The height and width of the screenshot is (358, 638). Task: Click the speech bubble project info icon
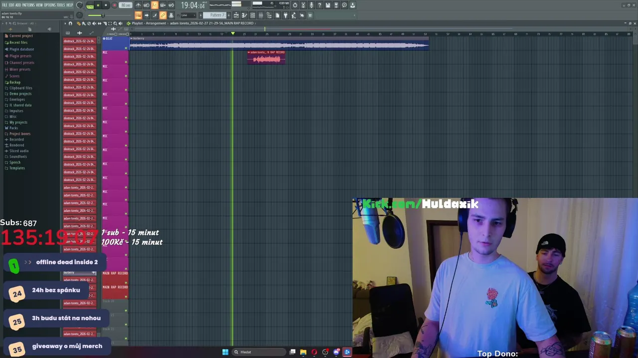click(344, 5)
